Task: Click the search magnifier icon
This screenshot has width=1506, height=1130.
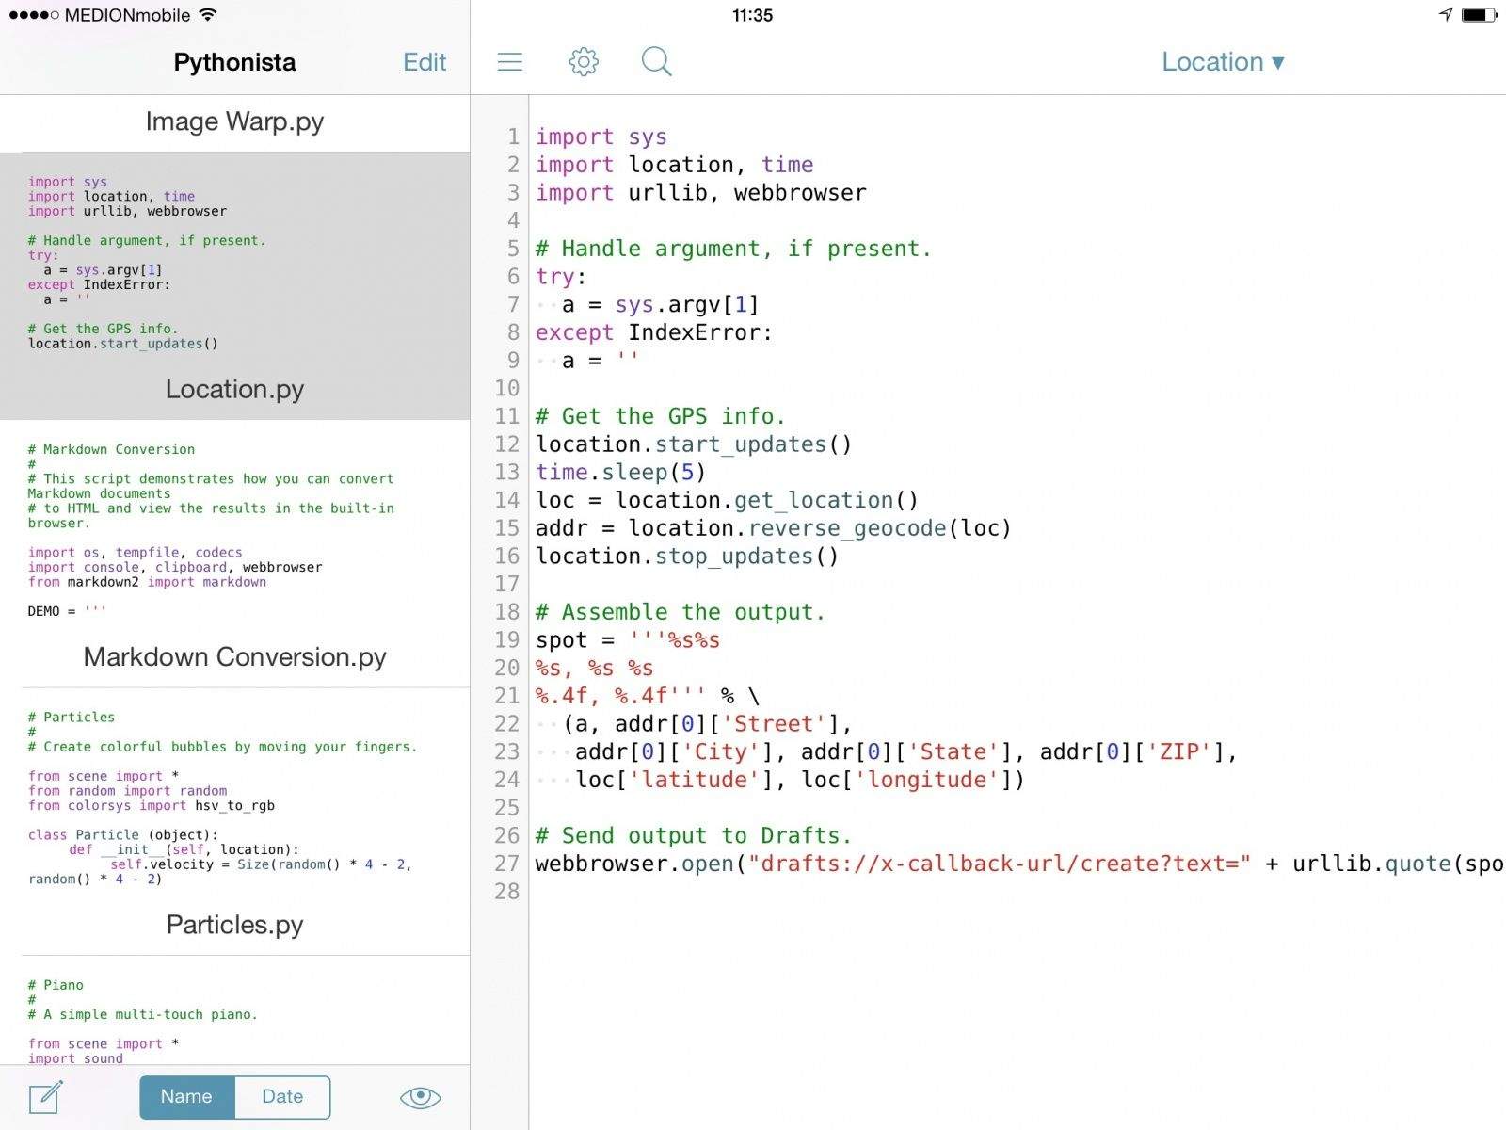Action: click(x=657, y=61)
